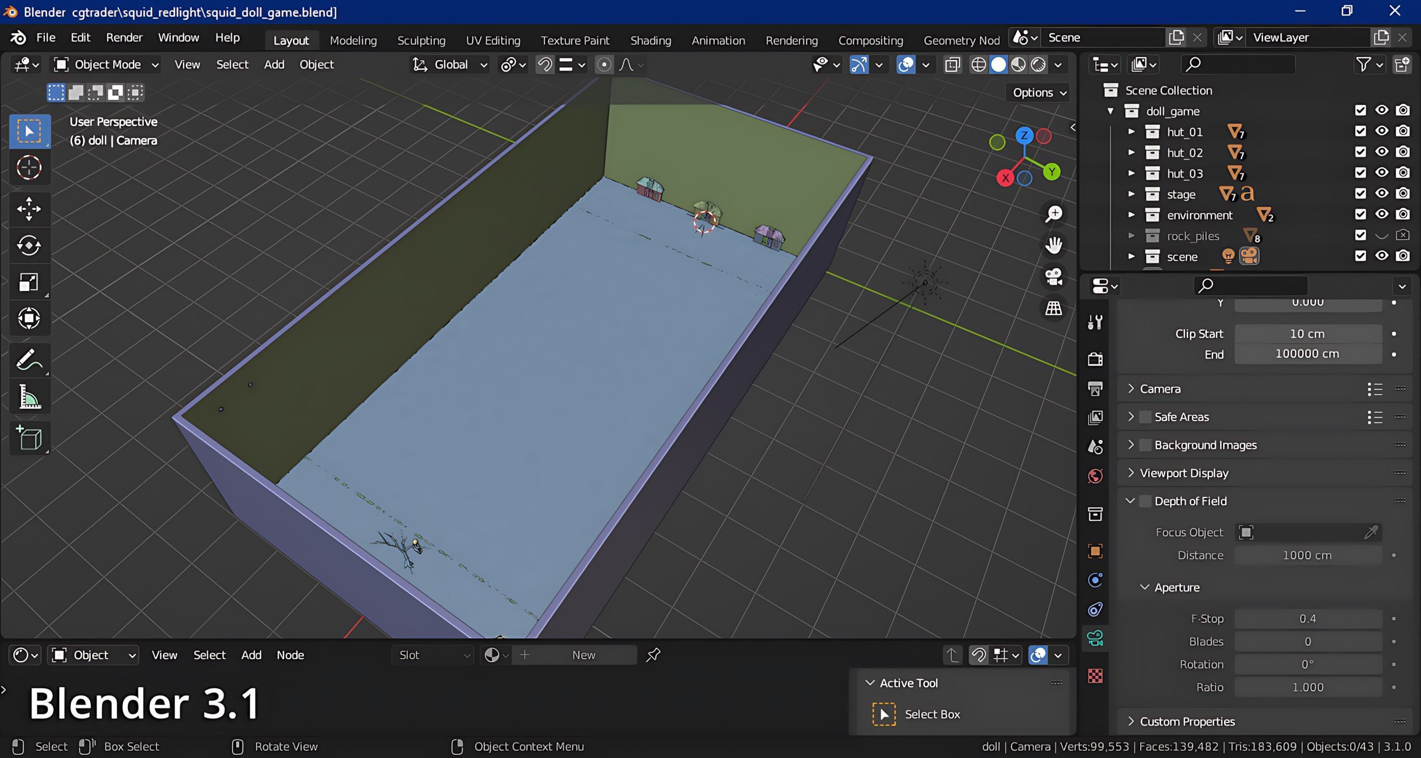This screenshot has width=1421, height=758.
Task: Open the Object Mode dropdown
Action: click(x=107, y=64)
